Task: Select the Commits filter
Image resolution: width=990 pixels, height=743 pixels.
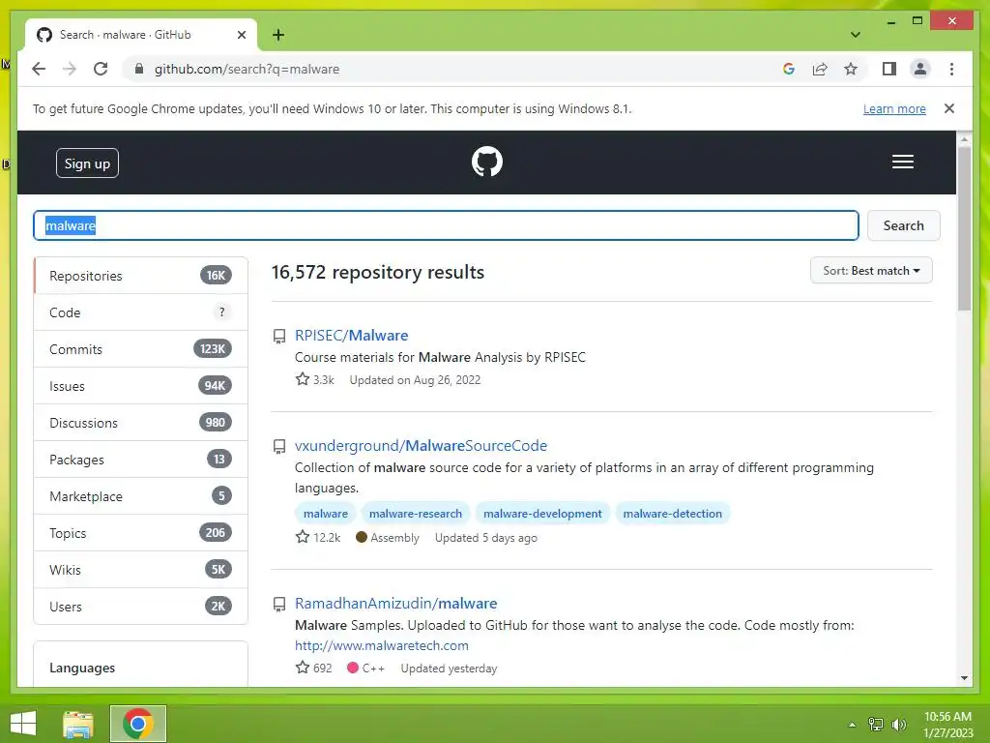Action: (141, 348)
